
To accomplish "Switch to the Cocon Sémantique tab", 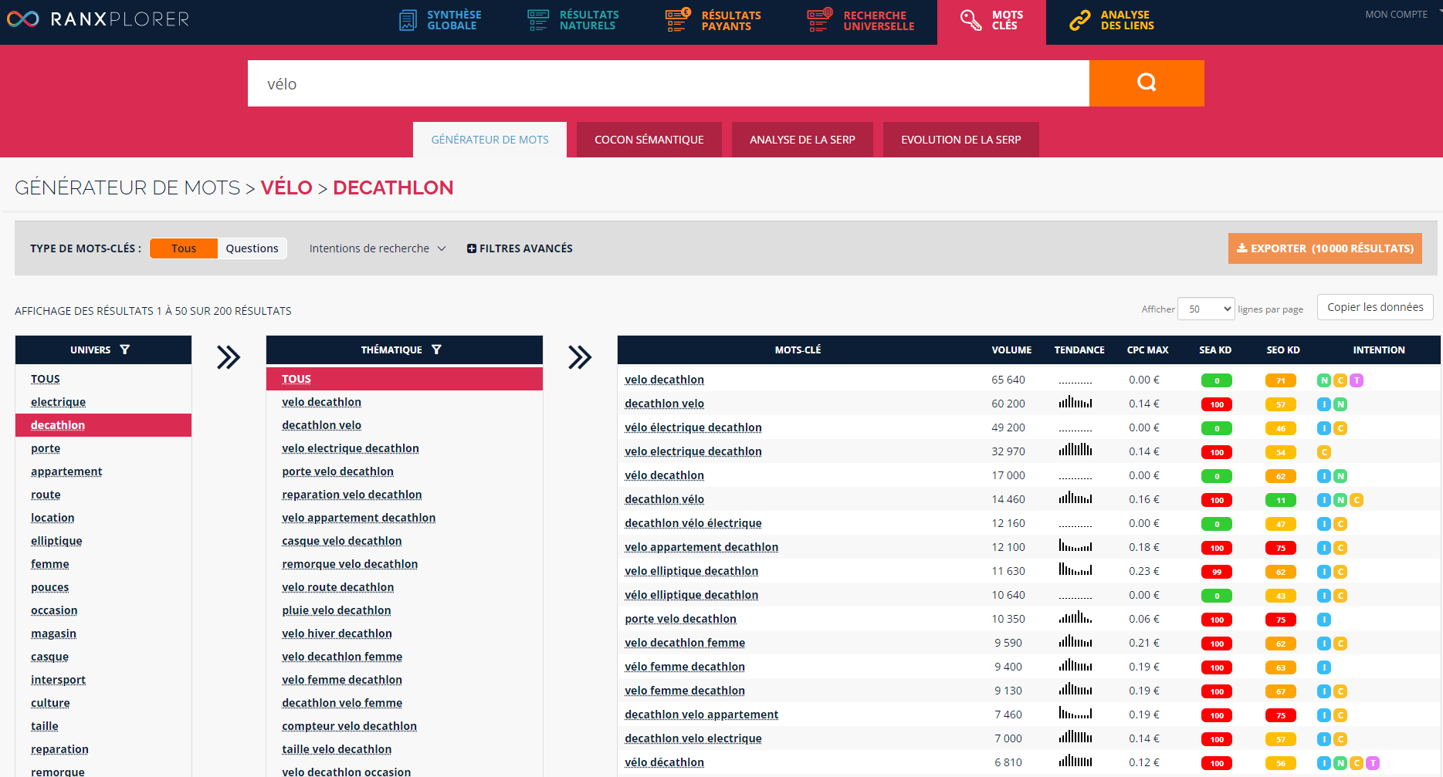I will (x=649, y=140).
